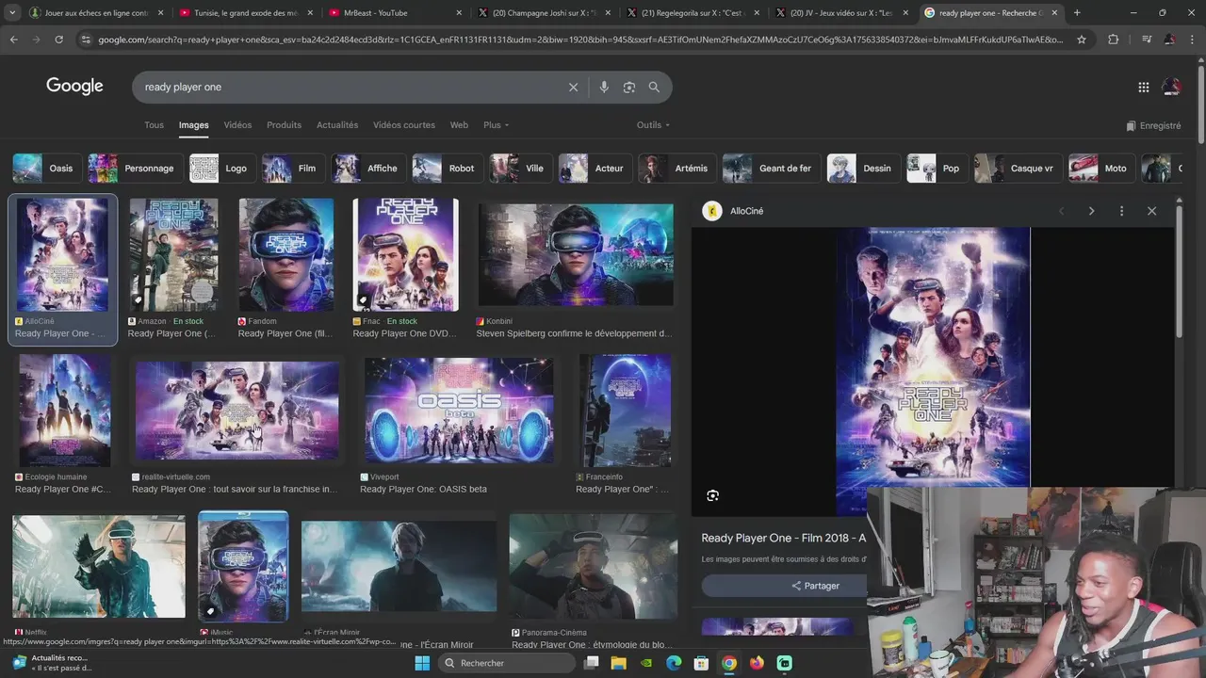Switch to the Tous results tab
The width and height of the screenshot is (1206, 678).
click(x=154, y=125)
